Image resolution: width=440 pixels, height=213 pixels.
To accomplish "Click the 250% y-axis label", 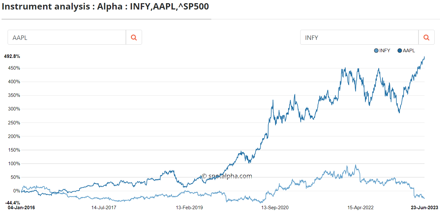I will pos(14,123).
